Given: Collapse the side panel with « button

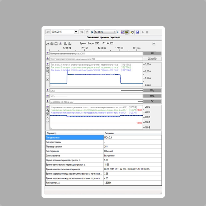Looking at the screenshot, I should click(154, 44).
